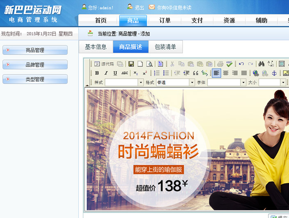The image size is (289, 218).
Task: Toggle italic text formatting
Action: pos(106,73)
